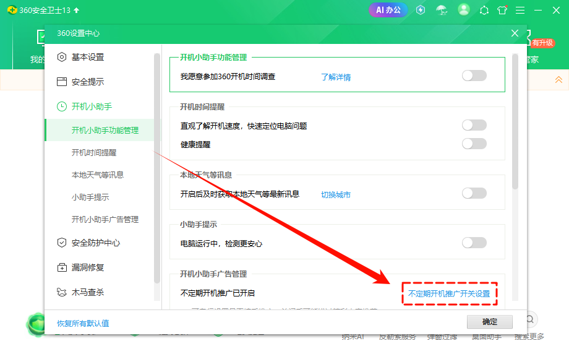Open the AI办公 feature in the title bar

[388, 10]
